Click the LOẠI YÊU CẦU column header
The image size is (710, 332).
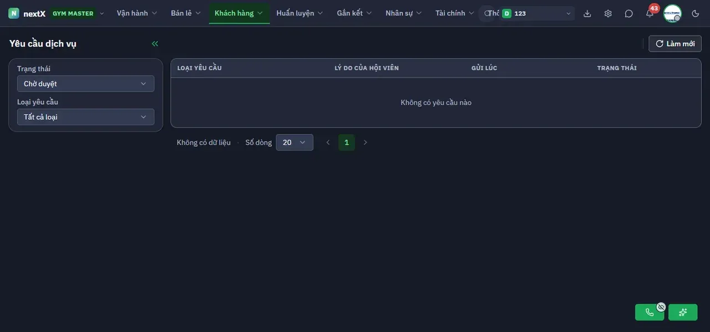pyautogui.click(x=200, y=68)
